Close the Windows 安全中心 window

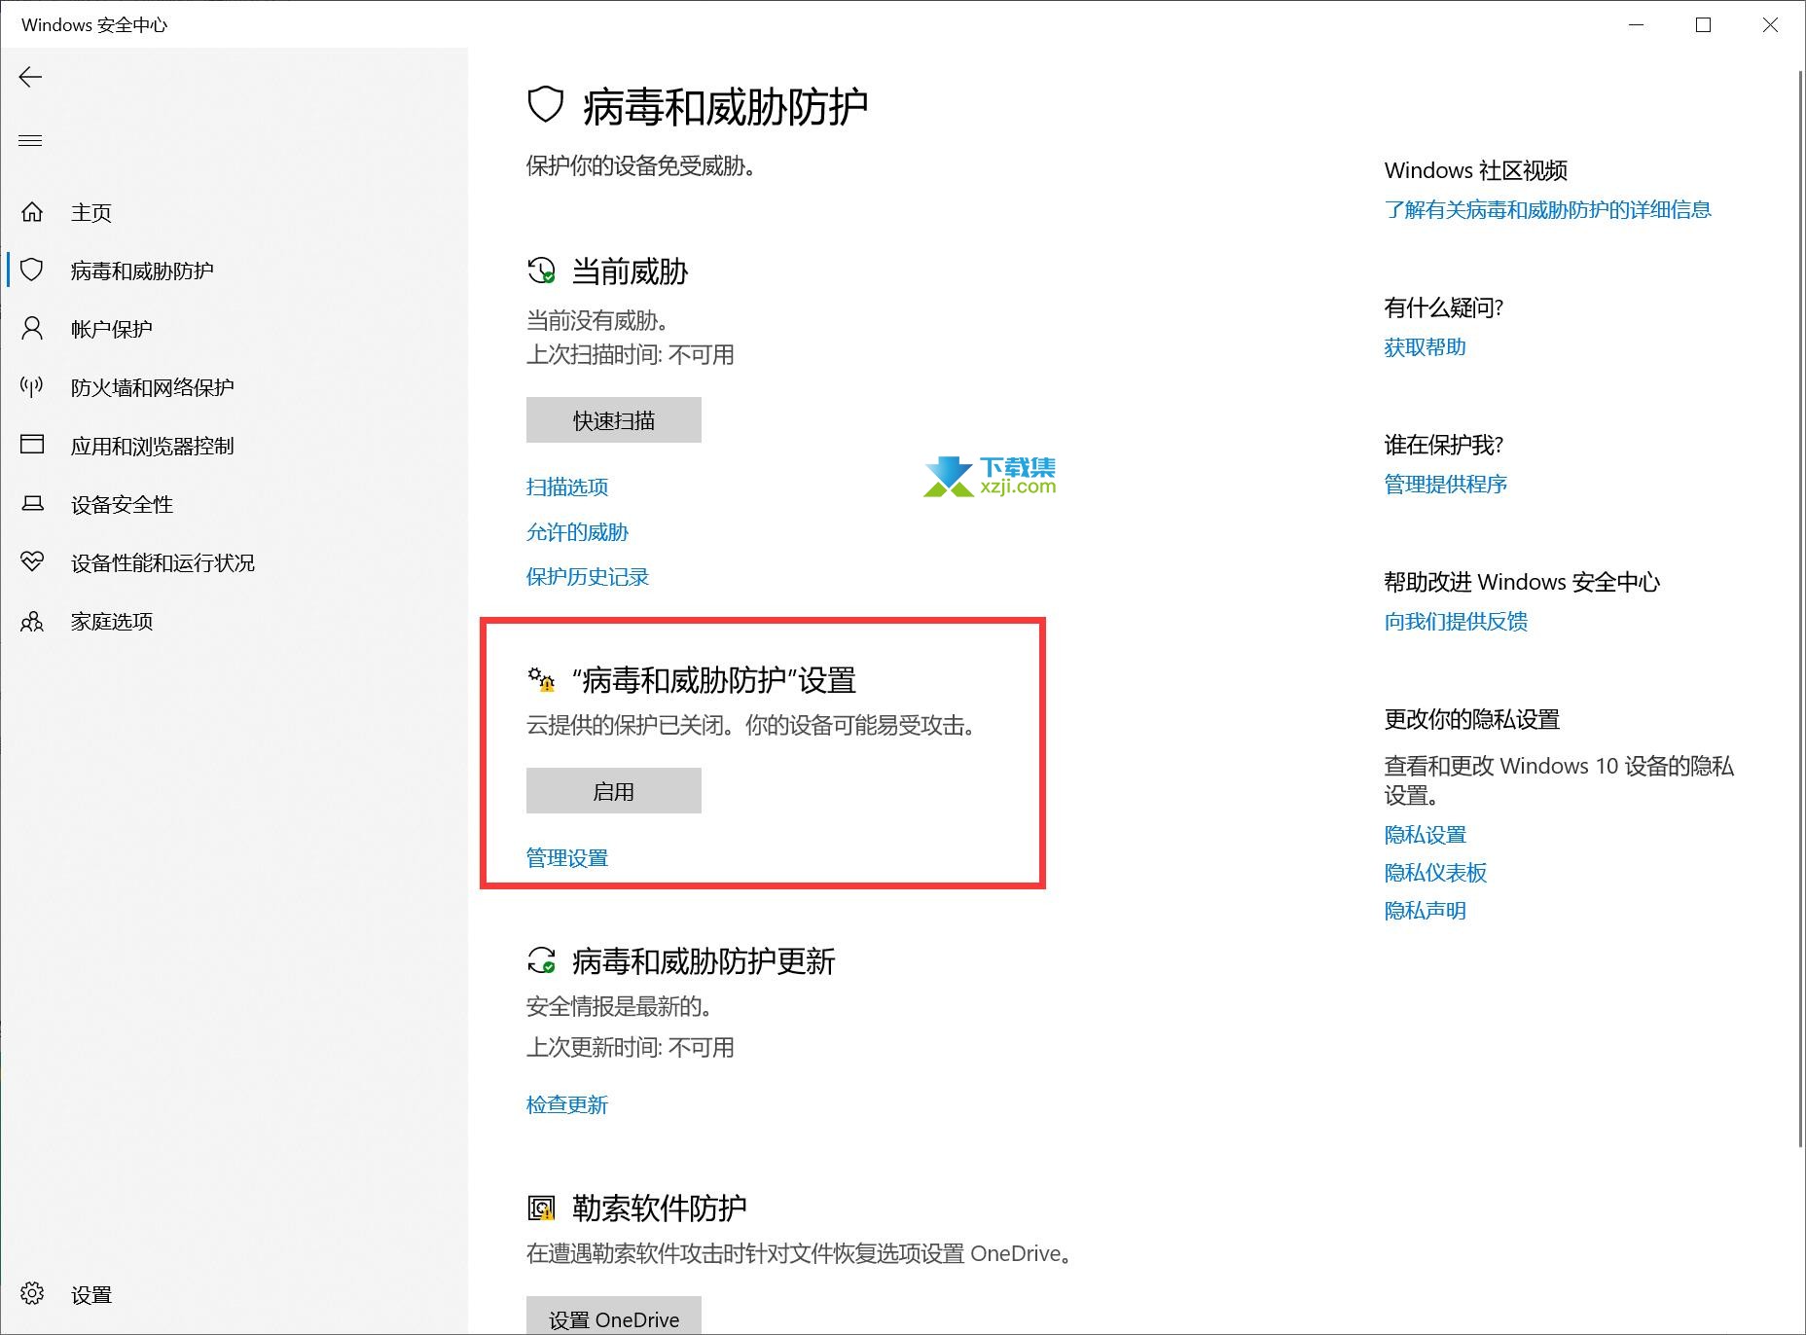point(1770,25)
